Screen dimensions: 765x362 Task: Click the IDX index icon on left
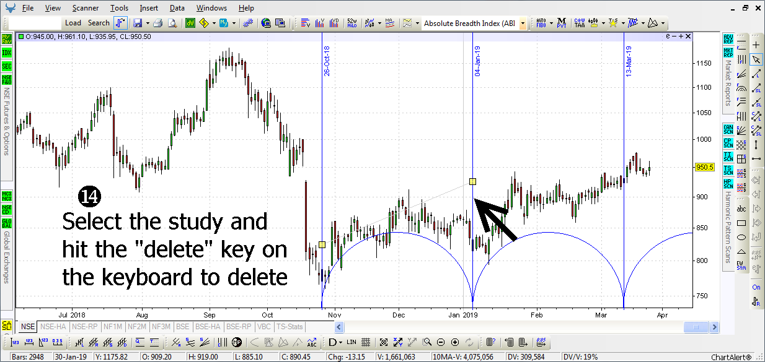click(7, 53)
